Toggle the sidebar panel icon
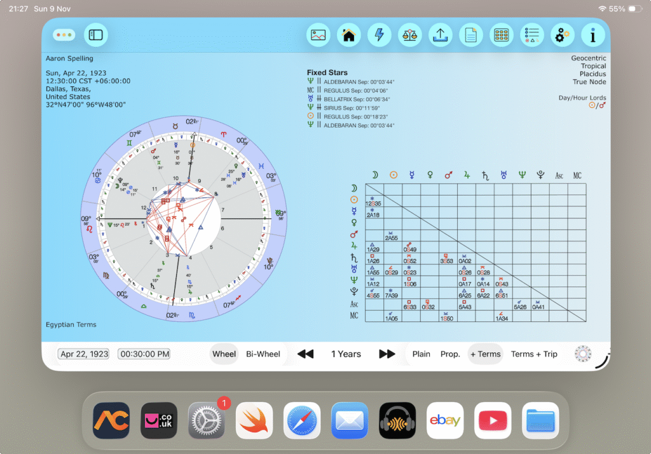Screen dimensions: 651x454 [95, 35]
